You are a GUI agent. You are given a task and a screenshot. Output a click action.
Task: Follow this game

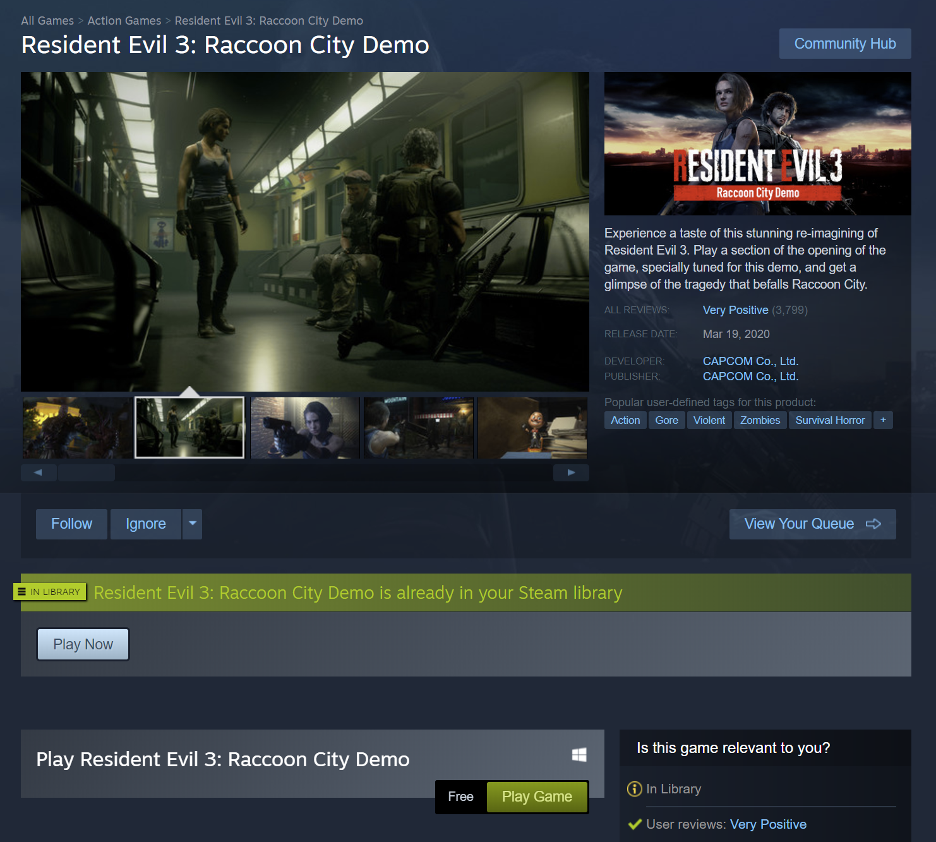point(71,524)
